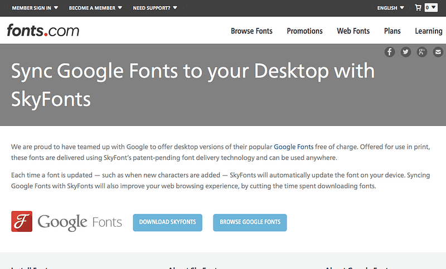This screenshot has height=269, width=446.
Task: Share page by email envelope icon
Action: point(438,52)
